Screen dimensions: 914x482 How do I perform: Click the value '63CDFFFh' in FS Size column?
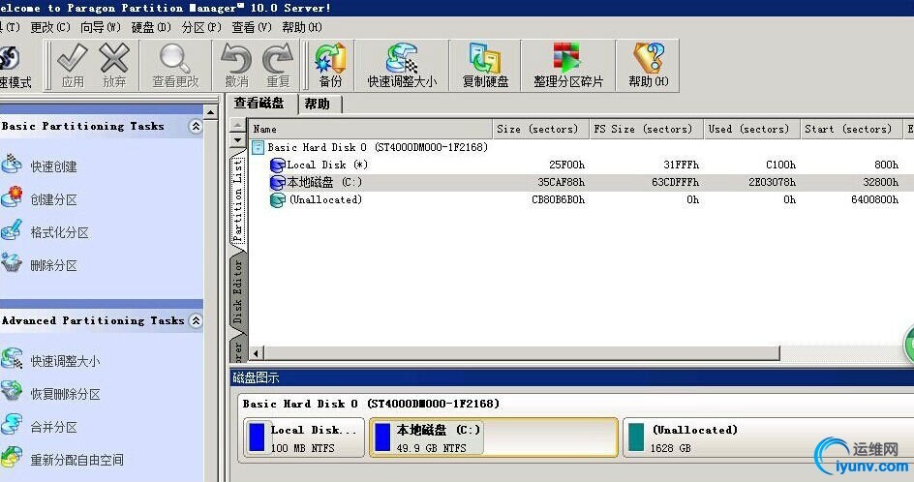[x=675, y=182]
